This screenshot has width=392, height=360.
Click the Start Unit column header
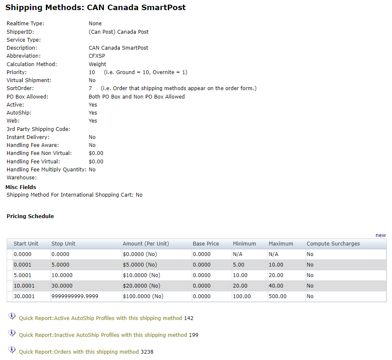pyautogui.click(x=26, y=244)
